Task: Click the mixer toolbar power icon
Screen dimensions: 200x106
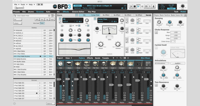Action: (x=128, y=58)
